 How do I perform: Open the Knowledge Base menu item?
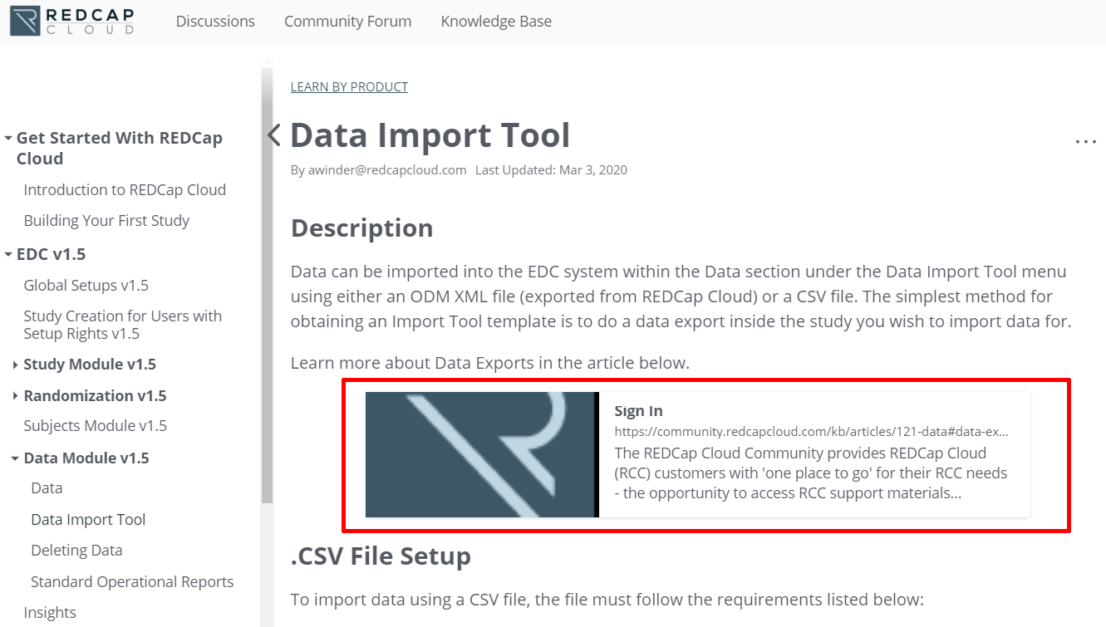coord(496,22)
